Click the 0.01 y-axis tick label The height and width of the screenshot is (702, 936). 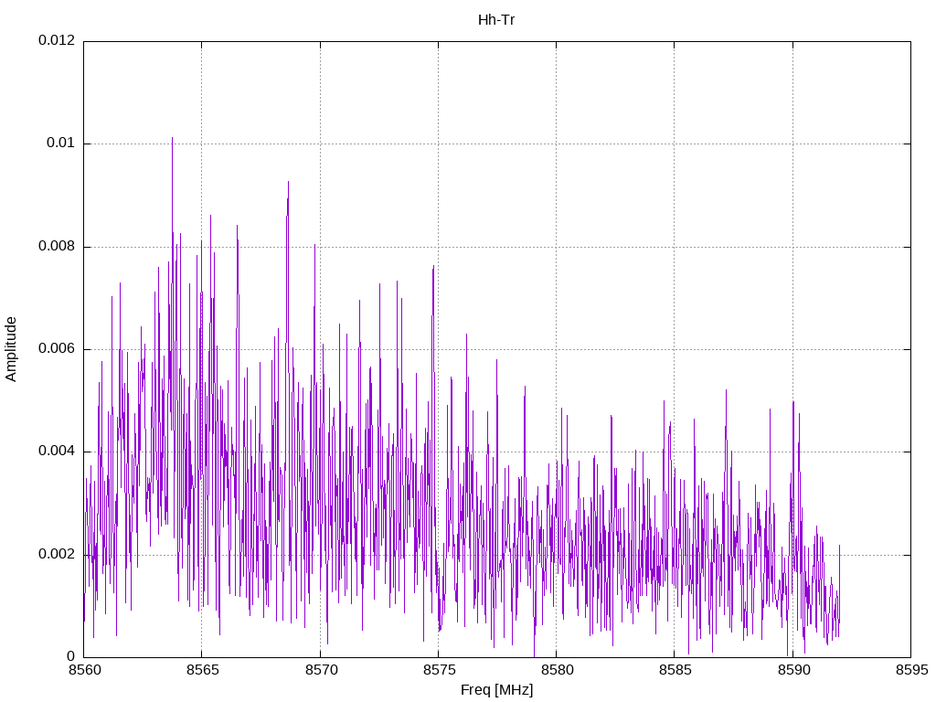(61, 143)
